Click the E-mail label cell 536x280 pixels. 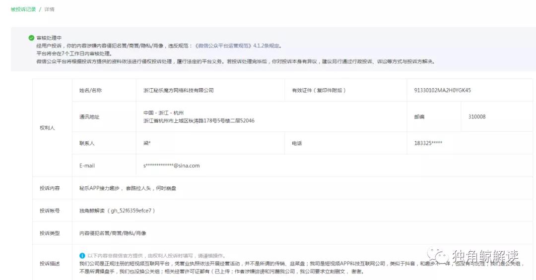point(104,166)
